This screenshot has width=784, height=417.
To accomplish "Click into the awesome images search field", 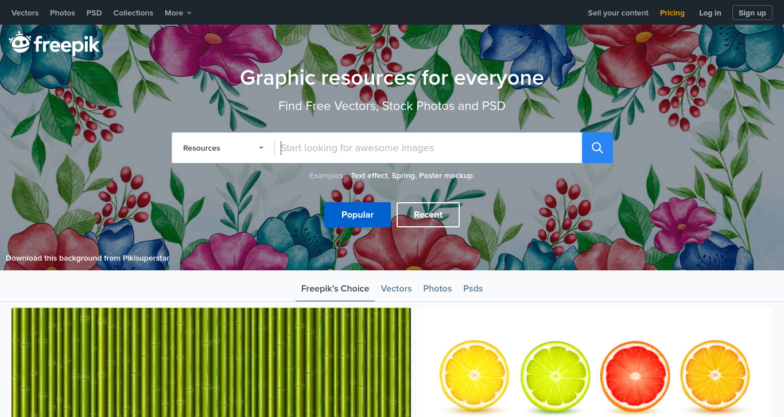I will pos(428,148).
